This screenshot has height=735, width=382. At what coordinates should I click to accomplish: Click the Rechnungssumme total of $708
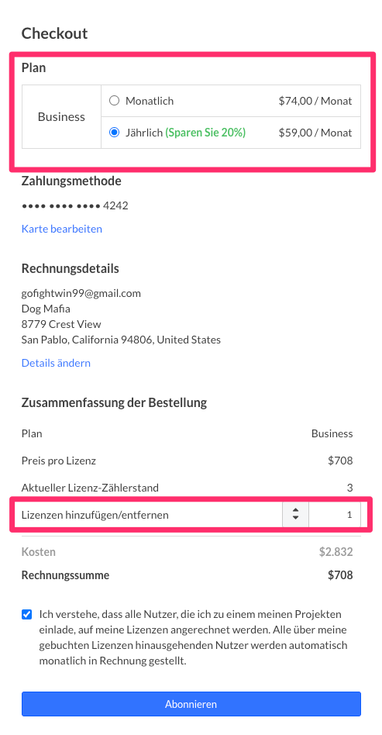[x=340, y=575]
